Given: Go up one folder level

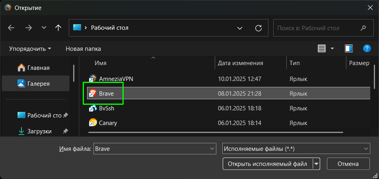Looking at the screenshot, I should click(58, 28).
